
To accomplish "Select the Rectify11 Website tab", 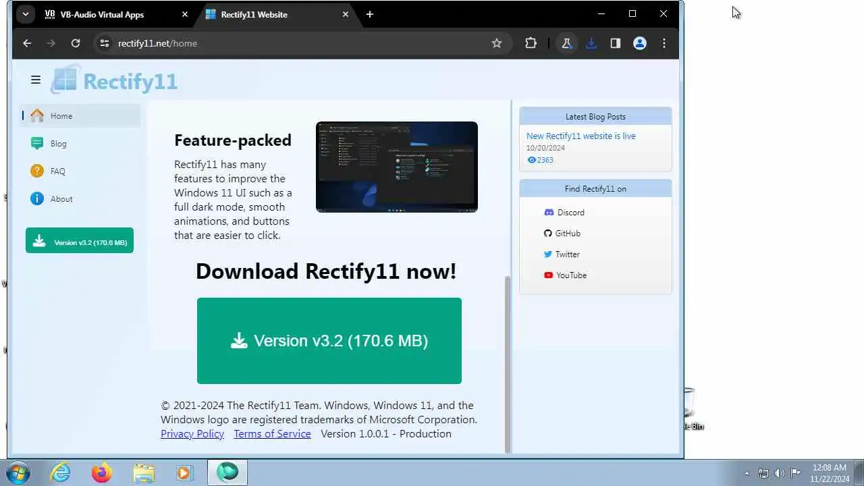I will pyautogui.click(x=277, y=14).
